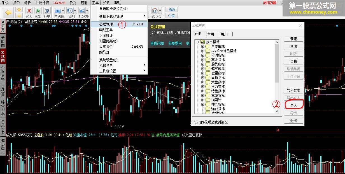Select the 个股资料 sidebar tab
345x174 pixels.
tap(3, 73)
